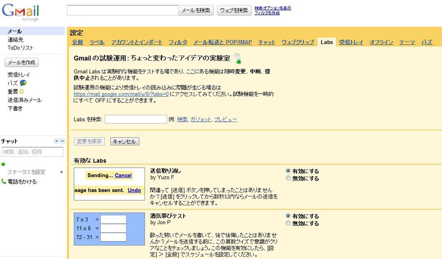Open 連絡先 in the sidebar

click(x=15, y=40)
